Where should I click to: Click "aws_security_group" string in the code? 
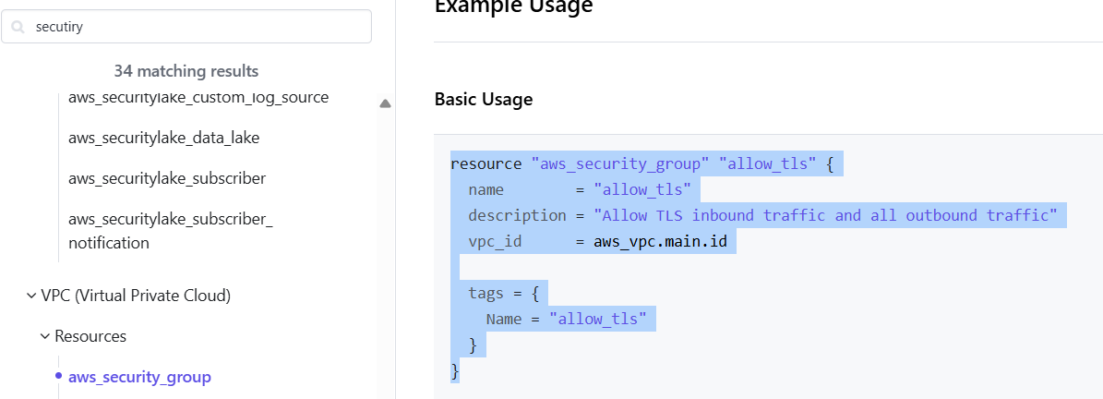620,164
